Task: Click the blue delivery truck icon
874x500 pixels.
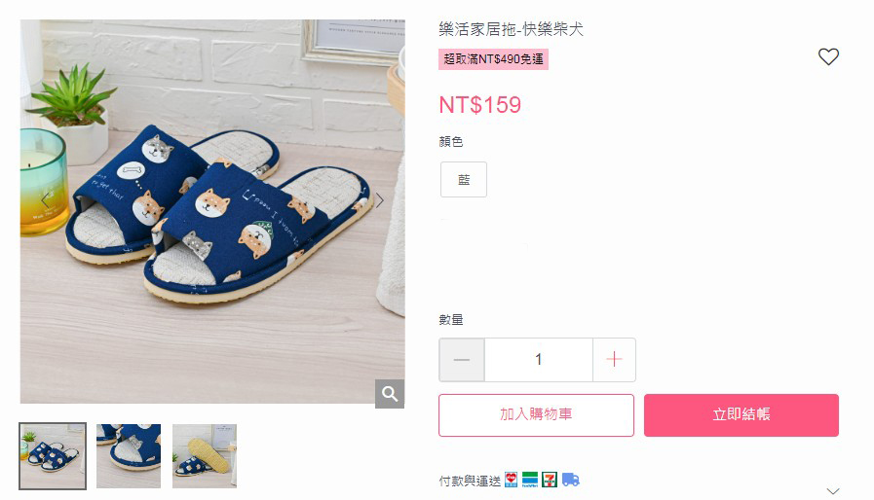Action: click(570, 480)
